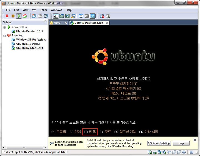Click the hard disk status icon
Viewport: 200px width, 156px height.
[155, 152]
